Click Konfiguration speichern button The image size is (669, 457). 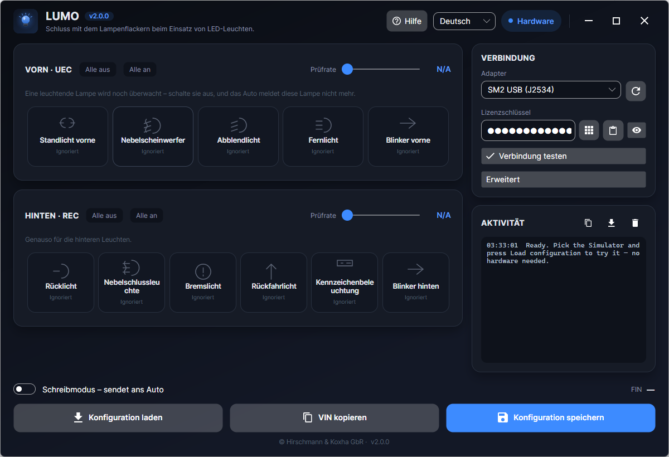pyautogui.click(x=551, y=418)
